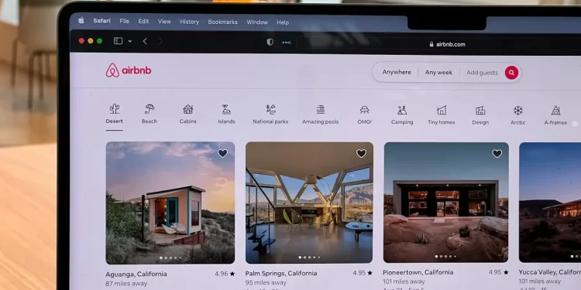Select the Arctic snowflake category icon
581x290 pixels.
point(517,111)
